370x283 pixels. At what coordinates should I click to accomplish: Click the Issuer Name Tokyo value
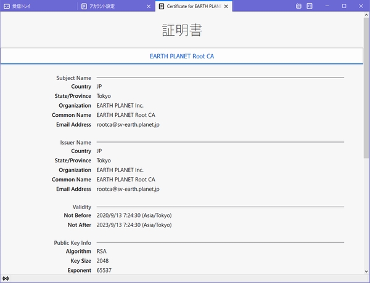pos(104,161)
